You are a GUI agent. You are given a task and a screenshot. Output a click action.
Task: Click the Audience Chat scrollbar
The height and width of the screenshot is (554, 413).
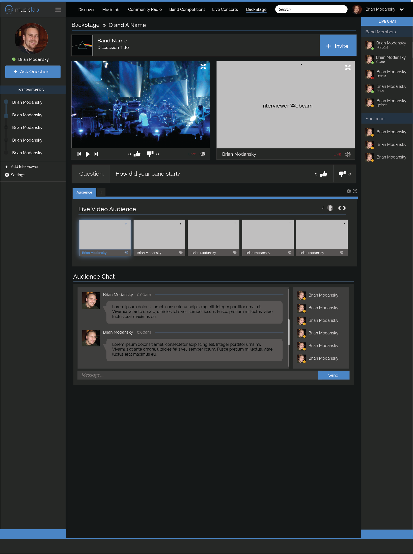[x=289, y=332]
